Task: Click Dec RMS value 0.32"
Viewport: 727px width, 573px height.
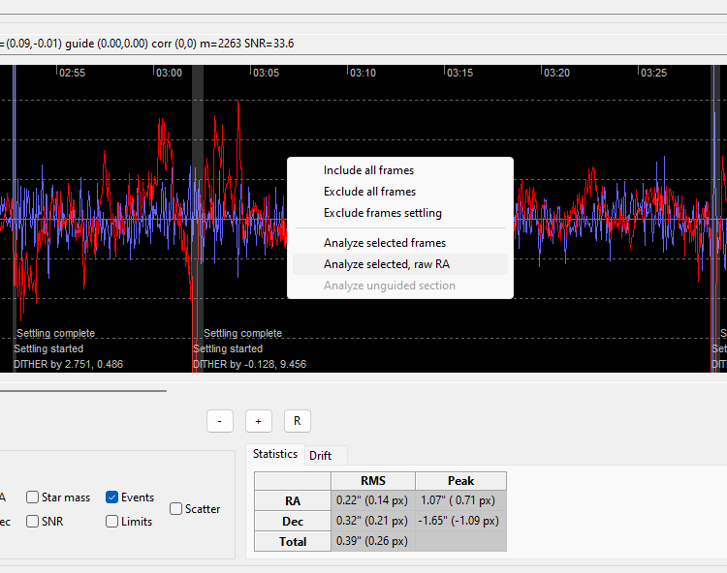Action: point(373,521)
